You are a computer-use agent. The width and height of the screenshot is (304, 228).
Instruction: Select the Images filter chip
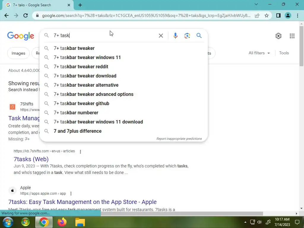click(x=18, y=53)
